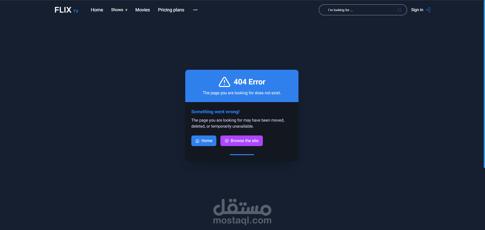
Task: Expand the three-dot more menu
Action: coord(195,10)
